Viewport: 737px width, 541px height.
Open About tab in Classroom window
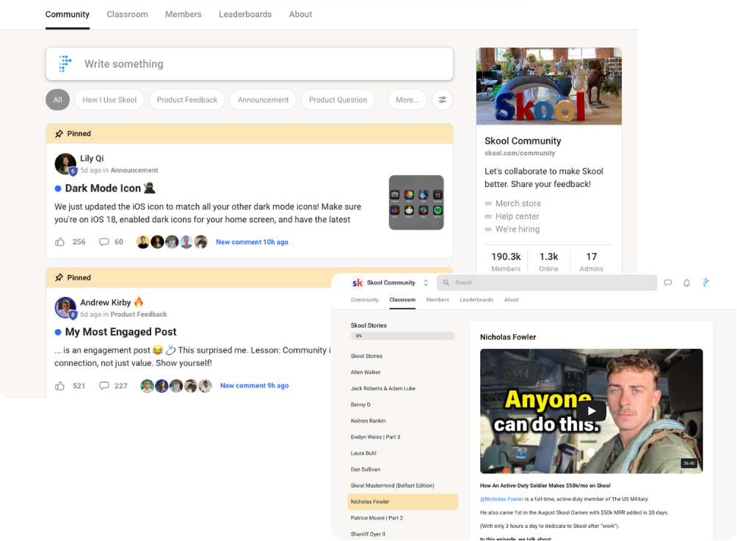point(512,300)
